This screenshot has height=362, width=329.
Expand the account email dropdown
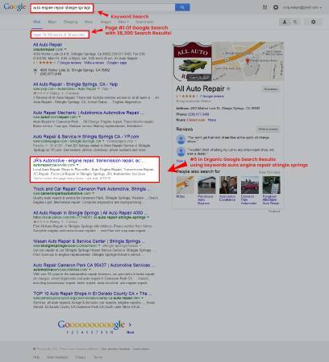coord(302,7)
